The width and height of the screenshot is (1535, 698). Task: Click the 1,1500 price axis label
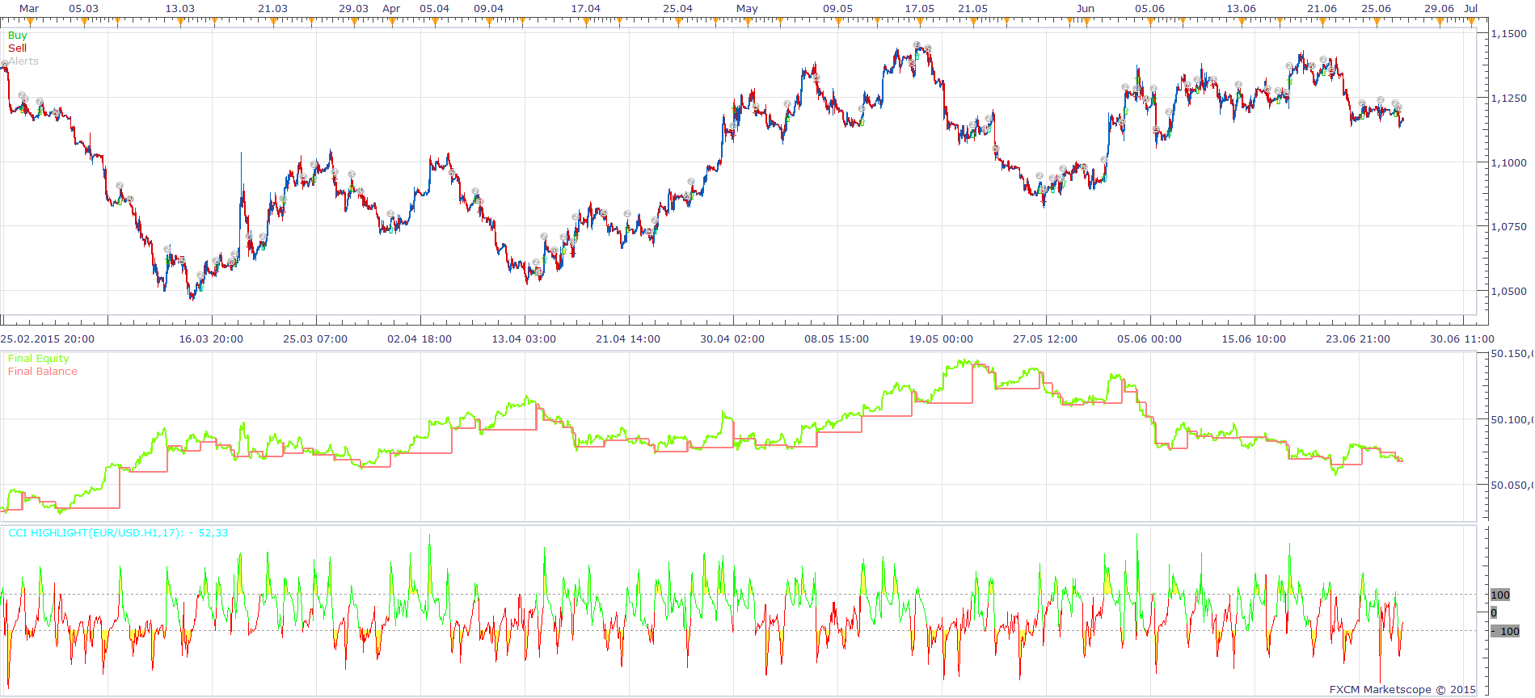coord(1509,34)
